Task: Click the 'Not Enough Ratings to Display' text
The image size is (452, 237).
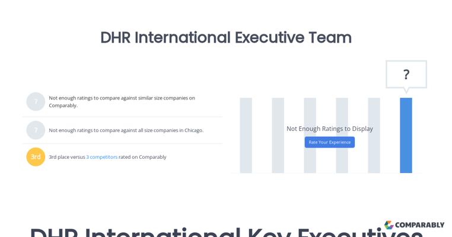Action: coord(329,129)
